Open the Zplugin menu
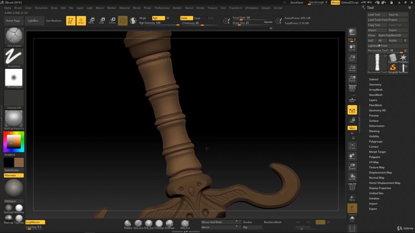 tap(266, 8)
